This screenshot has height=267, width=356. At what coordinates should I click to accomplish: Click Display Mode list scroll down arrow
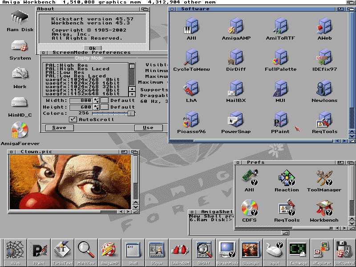click(132, 94)
